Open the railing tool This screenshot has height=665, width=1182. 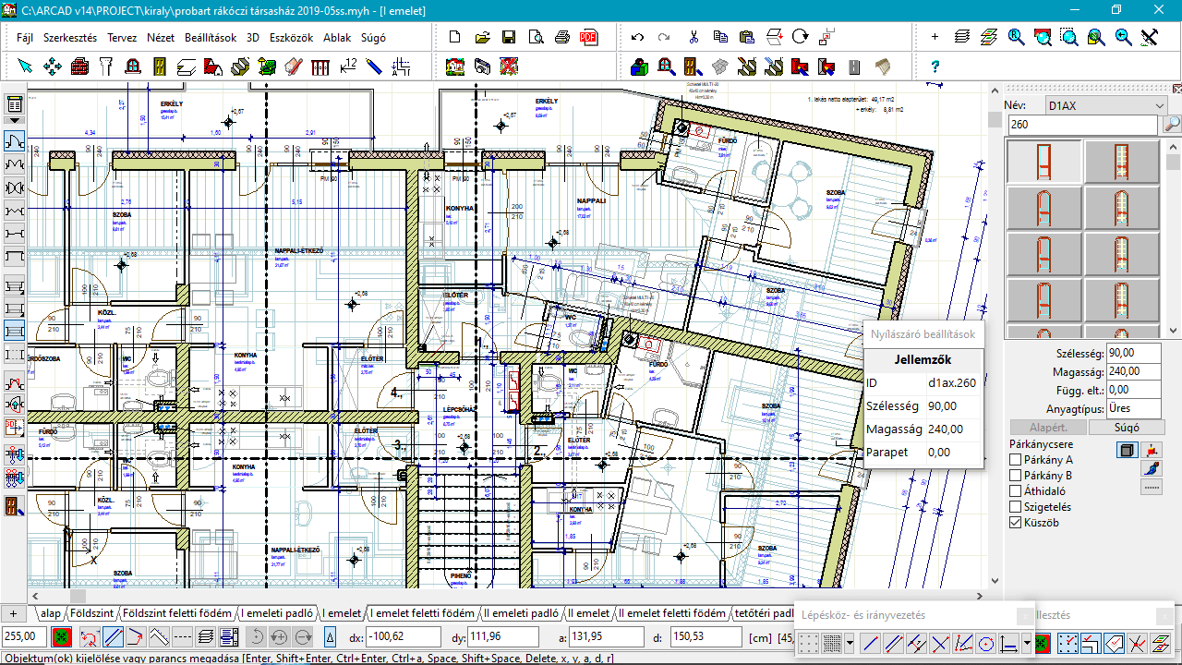tap(320, 66)
